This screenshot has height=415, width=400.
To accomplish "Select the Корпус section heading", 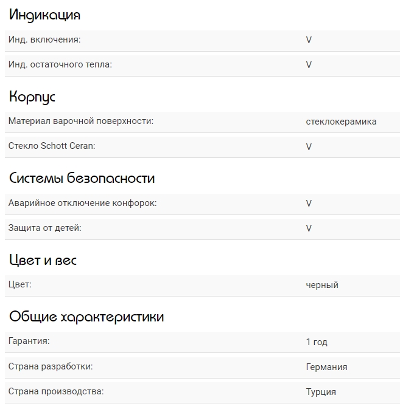I will pyautogui.click(x=32, y=97).
